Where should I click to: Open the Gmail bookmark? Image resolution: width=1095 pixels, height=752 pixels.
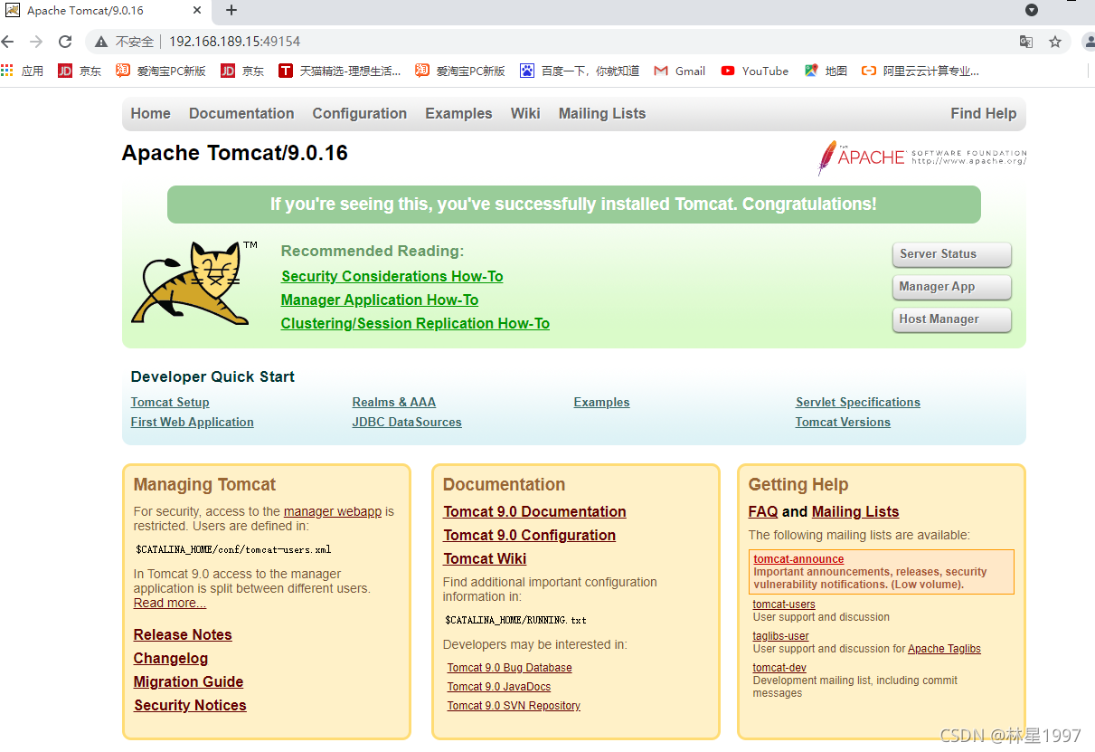(680, 71)
